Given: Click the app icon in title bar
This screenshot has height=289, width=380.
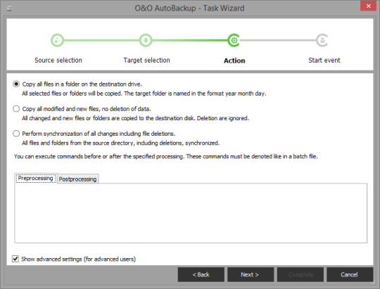Looking at the screenshot, I should coord(9,8).
